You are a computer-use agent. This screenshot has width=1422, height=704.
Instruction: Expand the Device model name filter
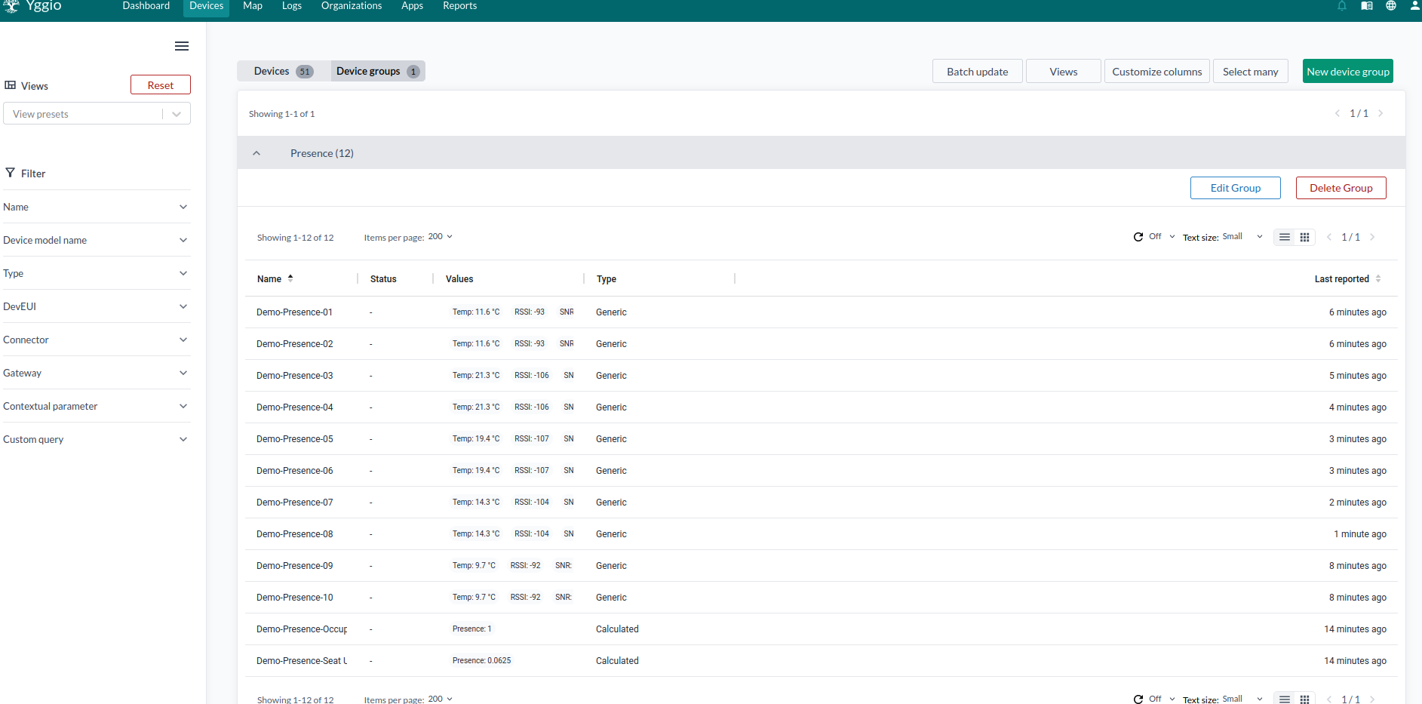click(97, 240)
